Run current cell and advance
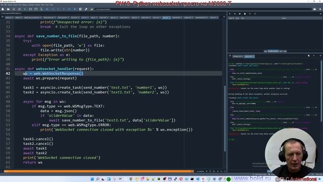This screenshot has height=182, width=323. (36, 9)
